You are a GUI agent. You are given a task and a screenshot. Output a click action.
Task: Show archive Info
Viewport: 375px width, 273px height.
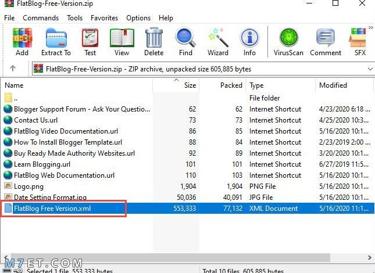point(249,42)
